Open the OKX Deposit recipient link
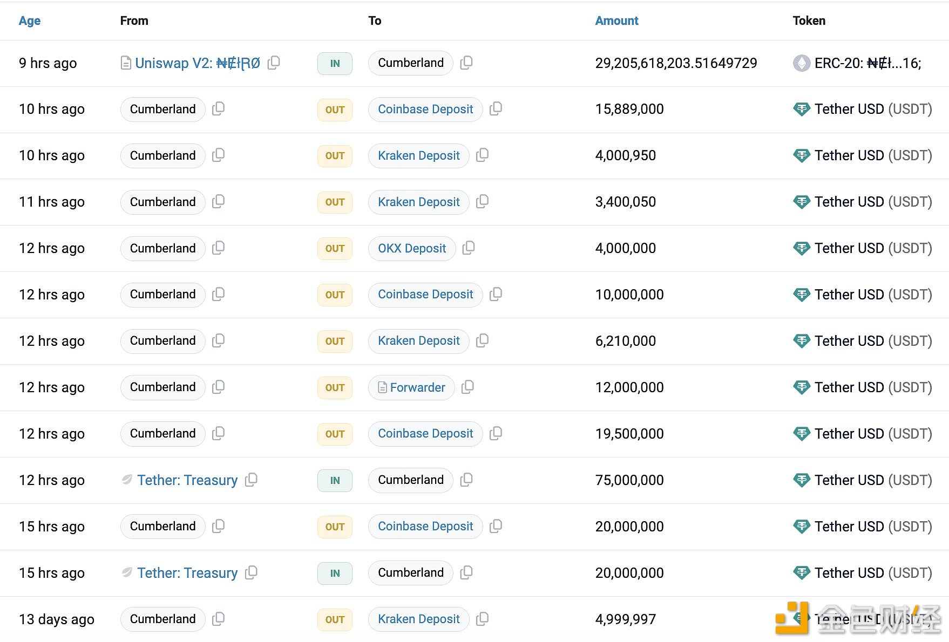This screenshot has width=949, height=642. coord(412,249)
